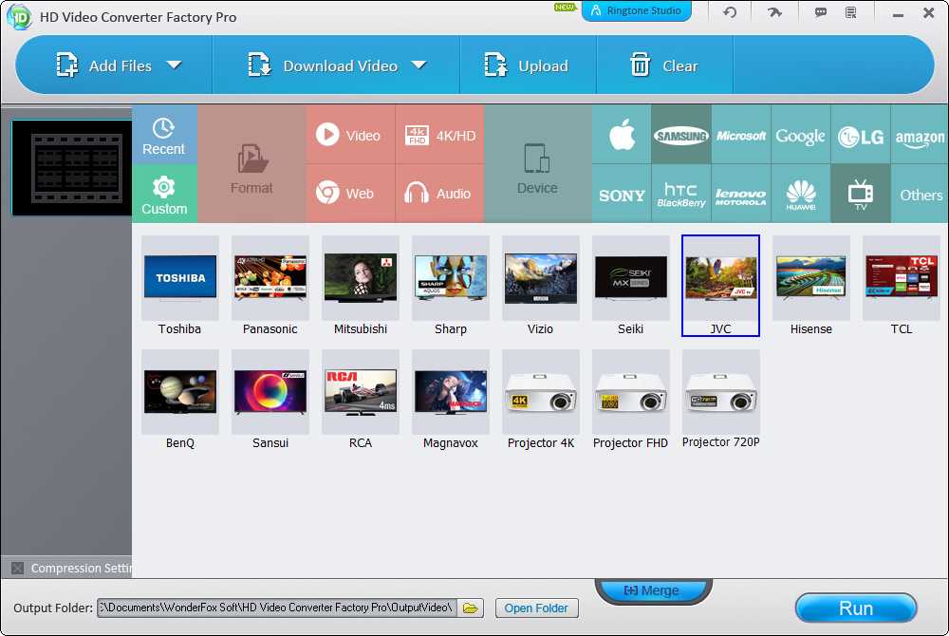Open the Custom profiles tab
Screen dimensions: 949x636
click(x=164, y=195)
